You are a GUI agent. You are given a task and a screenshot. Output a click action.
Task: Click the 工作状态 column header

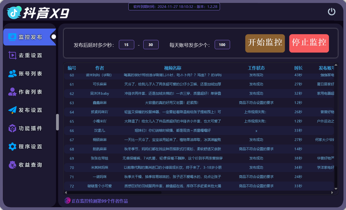pyautogui.click(x=256, y=68)
